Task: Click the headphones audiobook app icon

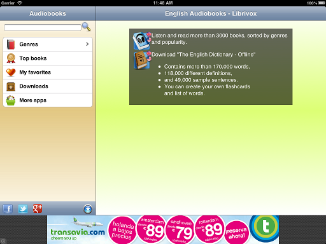Action: pyautogui.click(x=141, y=41)
